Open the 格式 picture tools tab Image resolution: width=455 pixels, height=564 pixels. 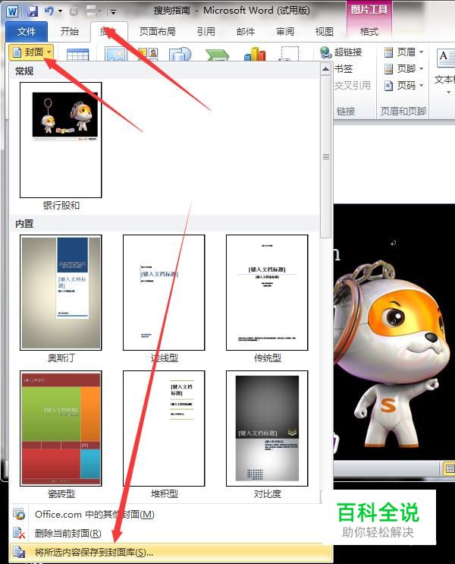pos(369,32)
